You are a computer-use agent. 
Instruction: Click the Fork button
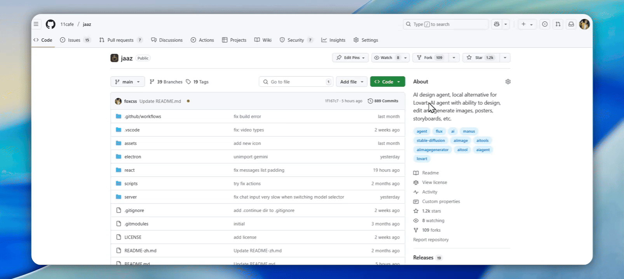coord(431,58)
